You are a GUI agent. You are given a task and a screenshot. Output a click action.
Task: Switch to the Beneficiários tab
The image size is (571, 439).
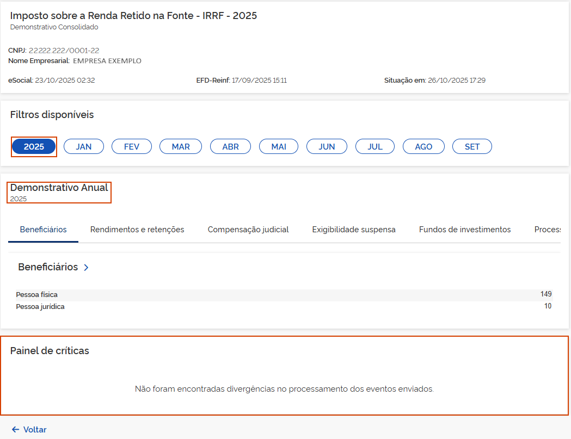point(44,230)
